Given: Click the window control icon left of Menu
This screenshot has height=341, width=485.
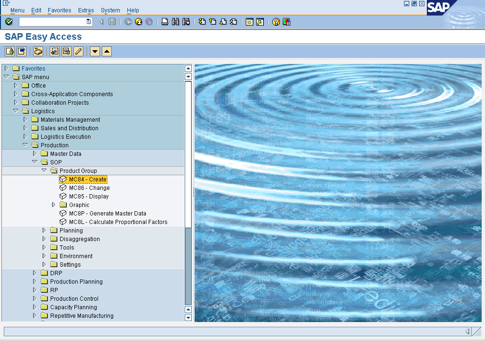Looking at the screenshot, I should click(x=6, y=3).
